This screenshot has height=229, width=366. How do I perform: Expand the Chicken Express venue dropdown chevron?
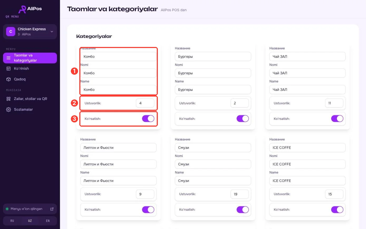pos(52,32)
